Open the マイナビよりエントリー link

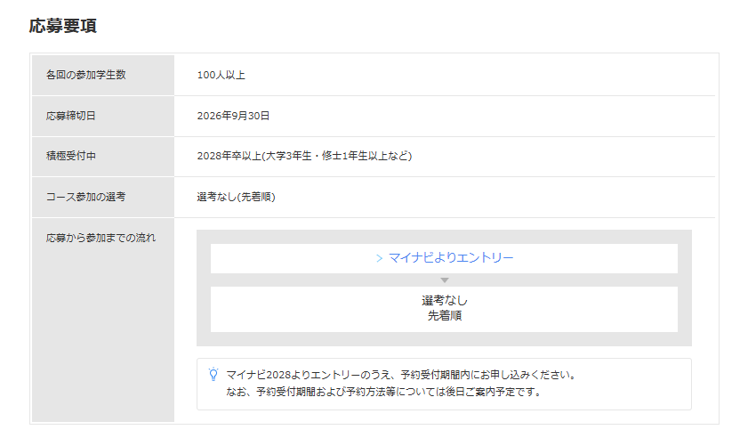tap(451, 258)
